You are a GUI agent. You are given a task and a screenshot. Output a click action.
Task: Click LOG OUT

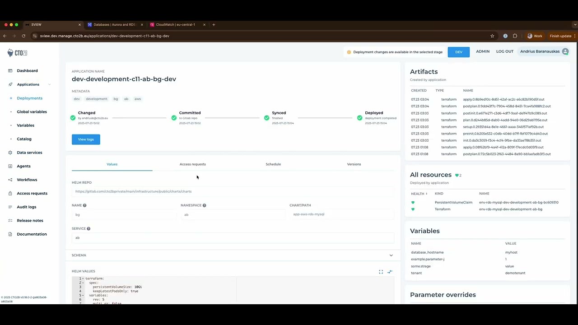[505, 51]
